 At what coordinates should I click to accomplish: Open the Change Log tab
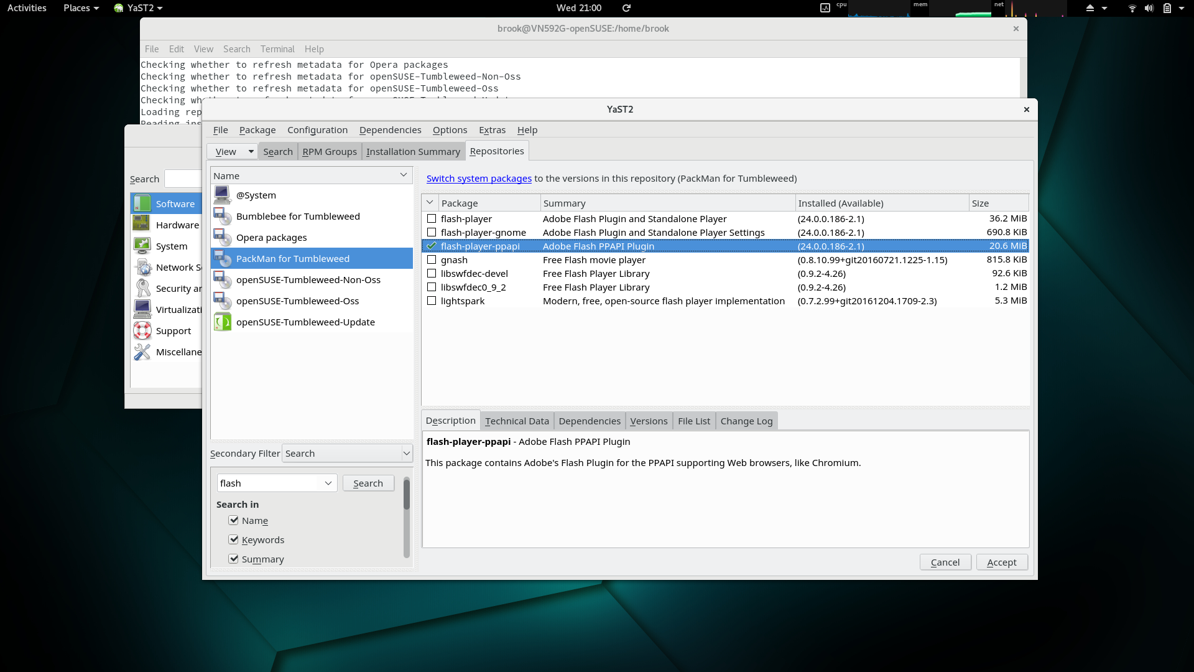pyautogui.click(x=746, y=421)
